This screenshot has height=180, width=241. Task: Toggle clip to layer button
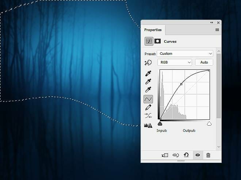165,155
